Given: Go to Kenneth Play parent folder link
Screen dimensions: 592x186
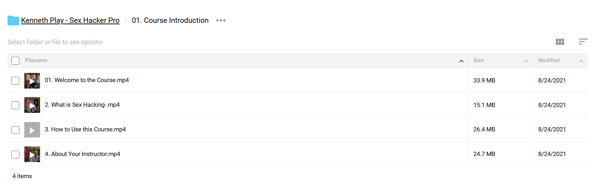Looking at the screenshot, I should coord(70,20).
